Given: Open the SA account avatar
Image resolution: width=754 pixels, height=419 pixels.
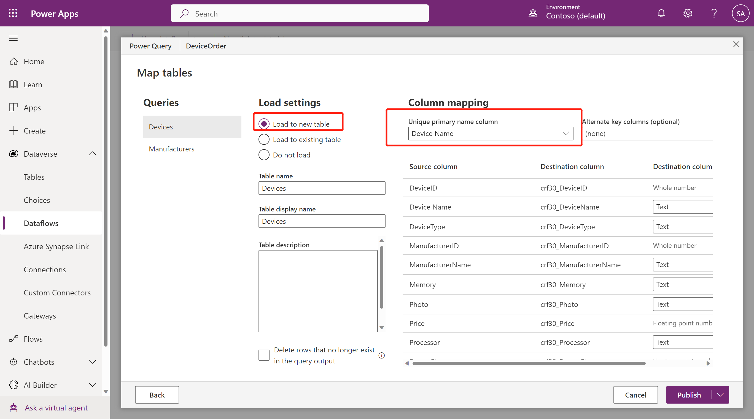Looking at the screenshot, I should click(x=740, y=13).
